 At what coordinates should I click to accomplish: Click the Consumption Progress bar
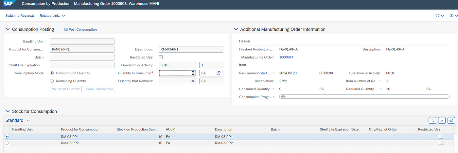[x=364, y=97]
